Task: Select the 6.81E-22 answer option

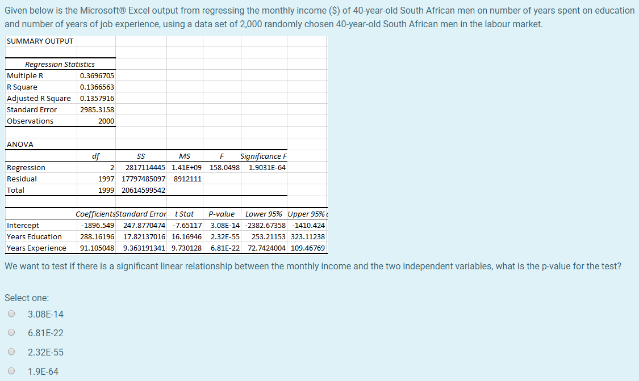Action: (x=11, y=333)
